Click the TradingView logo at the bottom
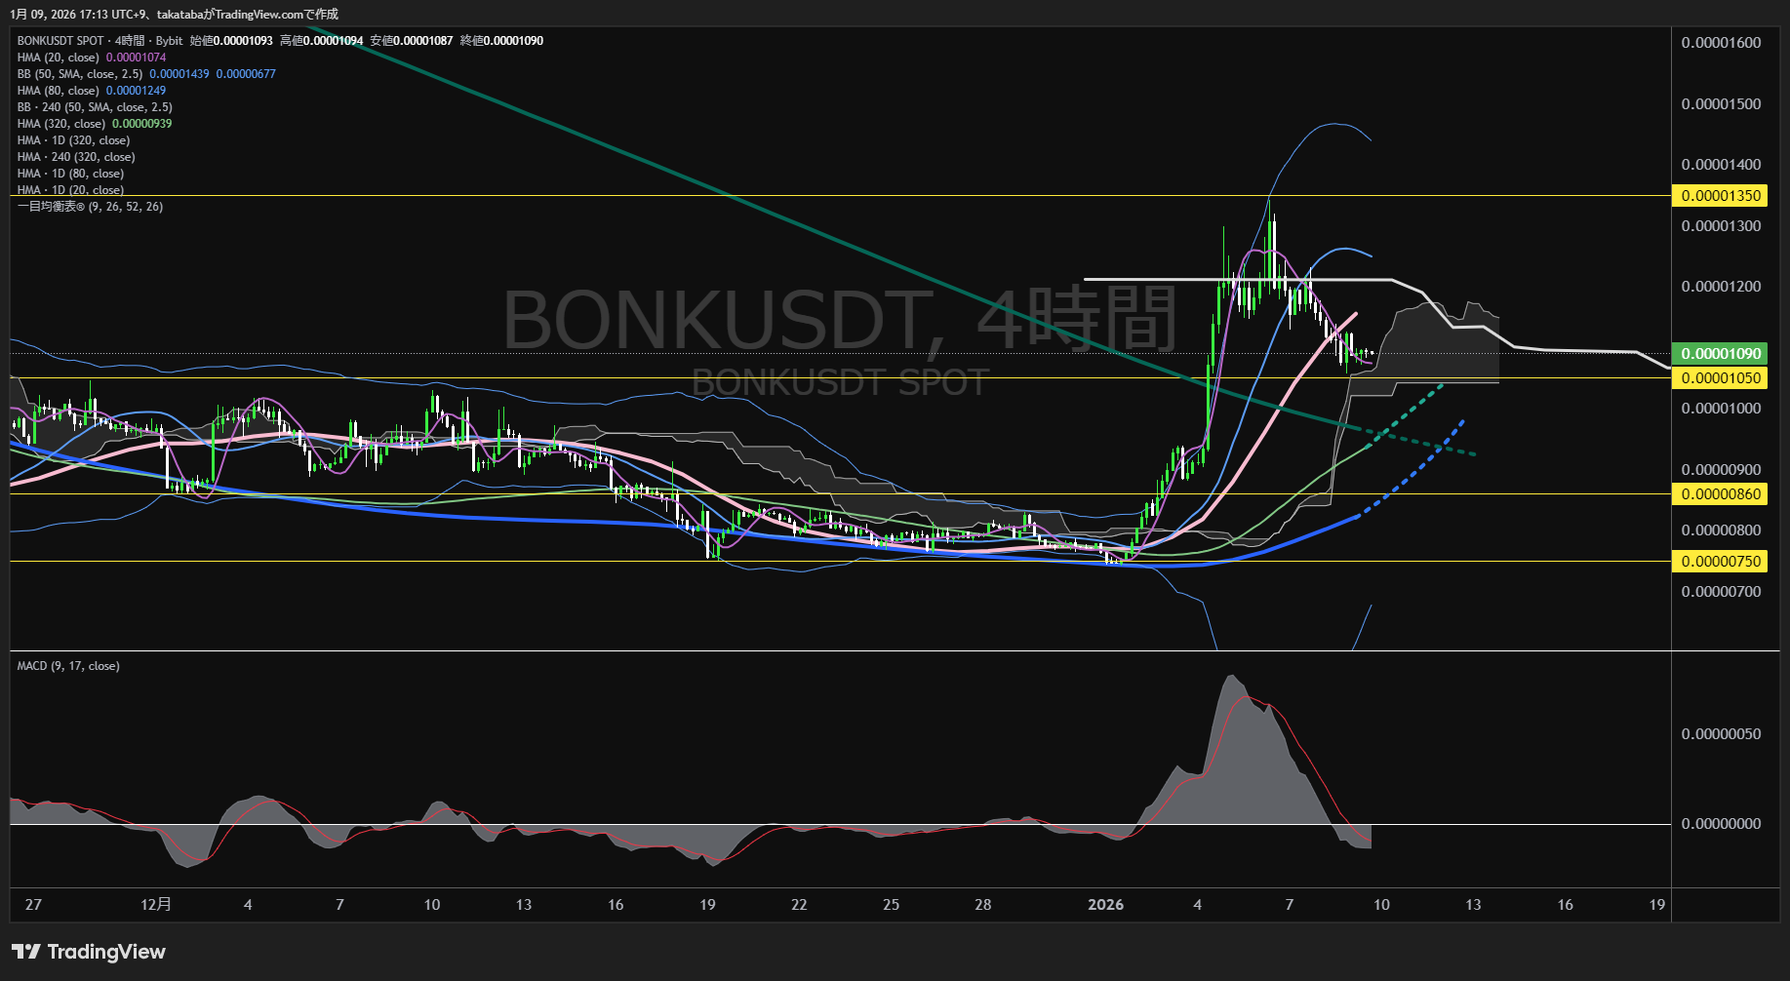 pos(89,952)
